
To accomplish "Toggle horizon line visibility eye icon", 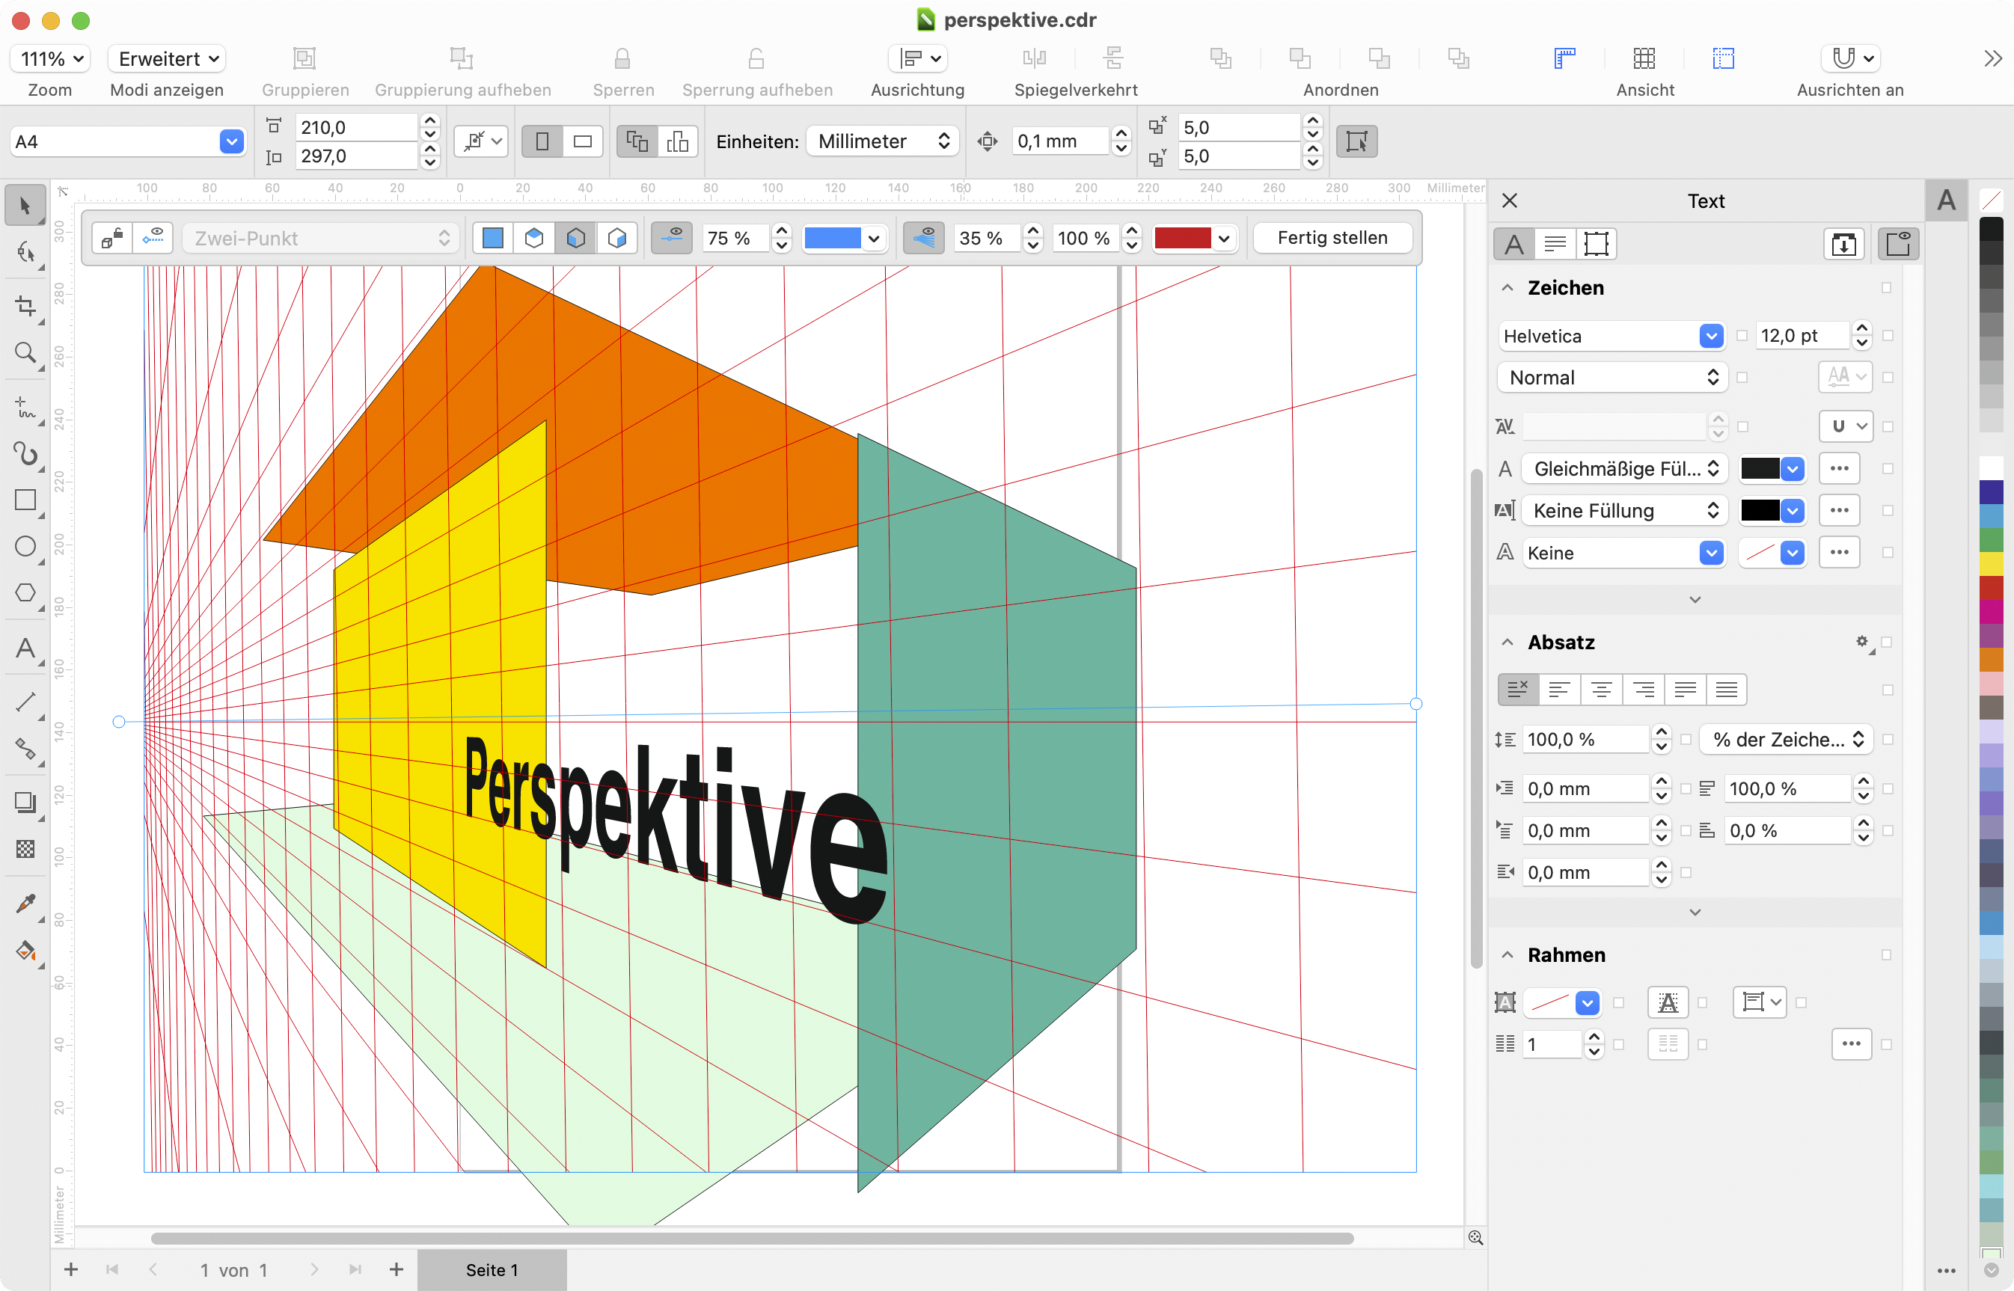I will click(x=672, y=238).
